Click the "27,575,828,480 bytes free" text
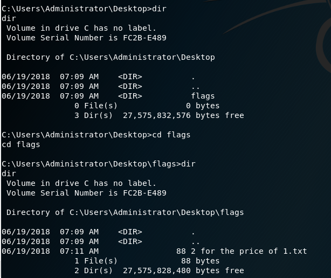331x278 pixels. pos(183,270)
